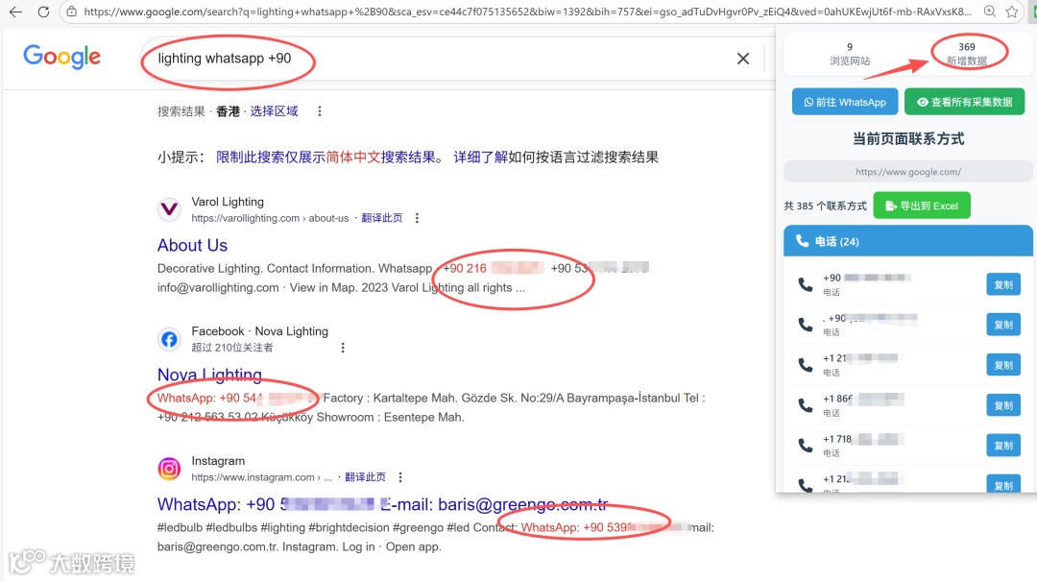Viewport: 1037px width, 582px height.
Task: Translate the Varol Lighting page via 翻译此页
Action: point(381,218)
